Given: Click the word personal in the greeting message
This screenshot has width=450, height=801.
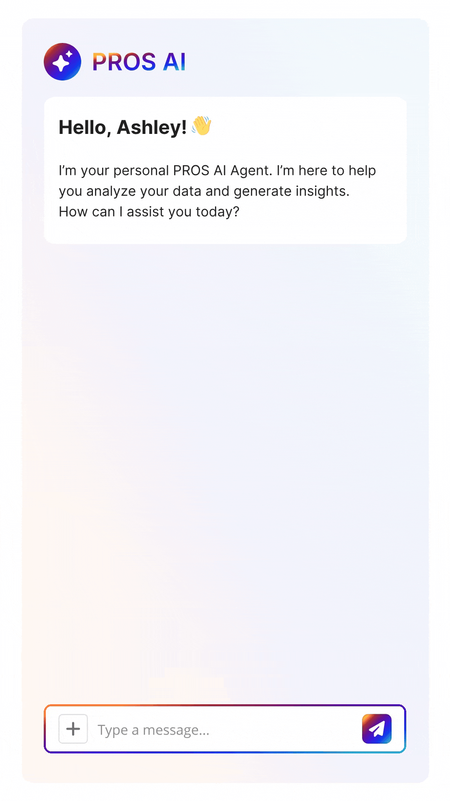Looking at the screenshot, I should [x=141, y=171].
